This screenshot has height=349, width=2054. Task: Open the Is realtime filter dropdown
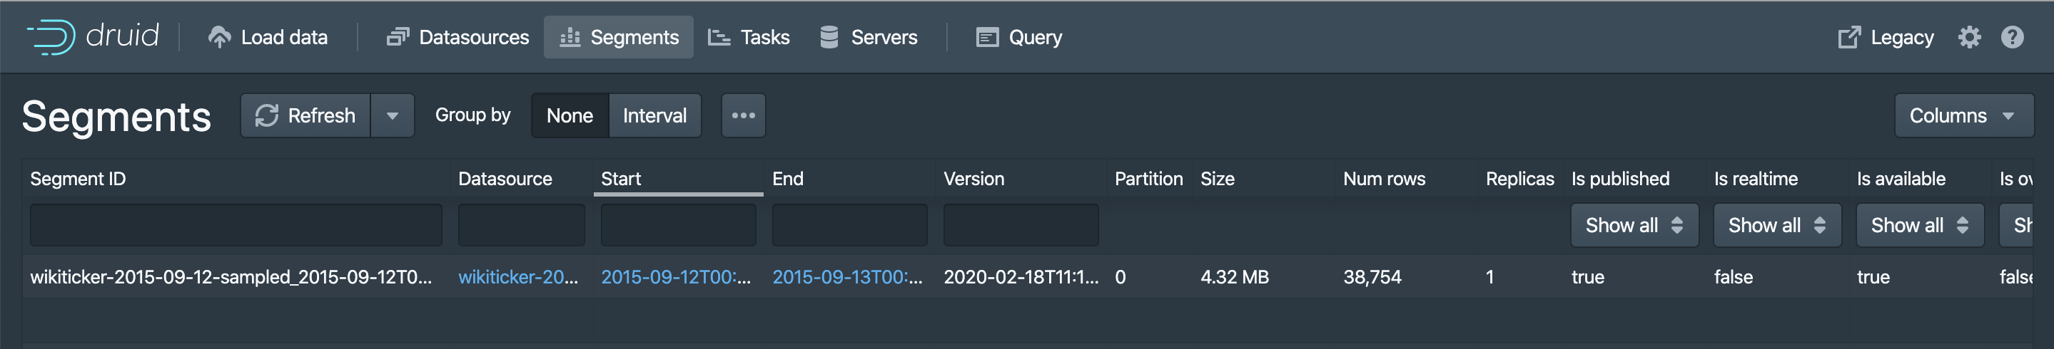point(1776,225)
